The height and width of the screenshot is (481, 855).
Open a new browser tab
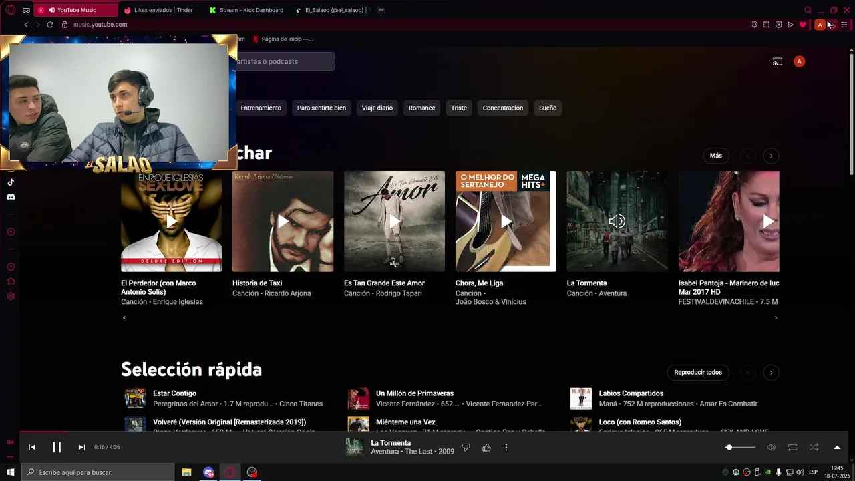point(381,10)
